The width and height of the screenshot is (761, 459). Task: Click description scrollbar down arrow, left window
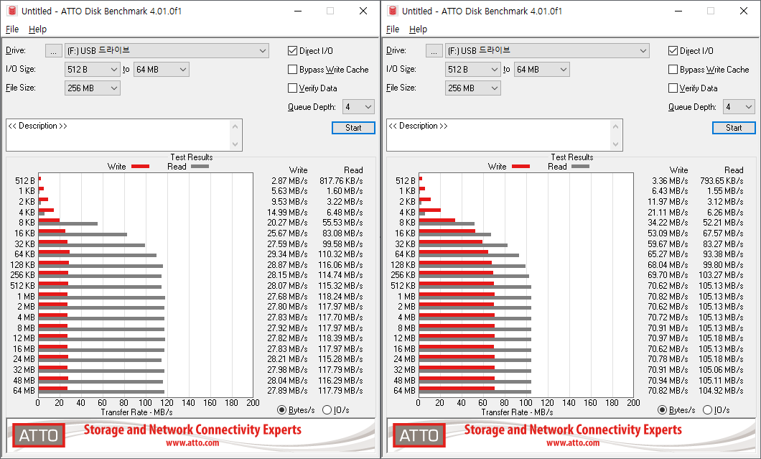coord(235,144)
